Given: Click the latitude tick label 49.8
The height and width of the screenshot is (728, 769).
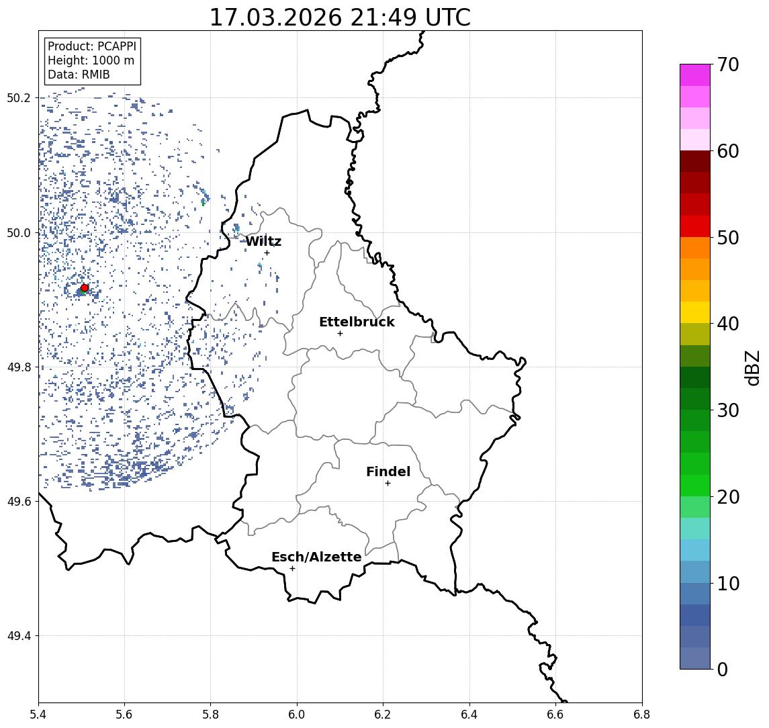Looking at the screenshot, I should (x=18, y=367).
